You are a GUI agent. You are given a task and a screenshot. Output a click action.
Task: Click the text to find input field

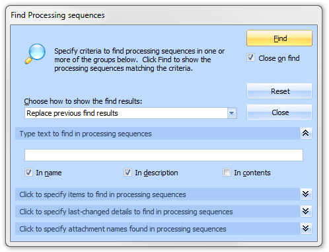coord(164,155)
